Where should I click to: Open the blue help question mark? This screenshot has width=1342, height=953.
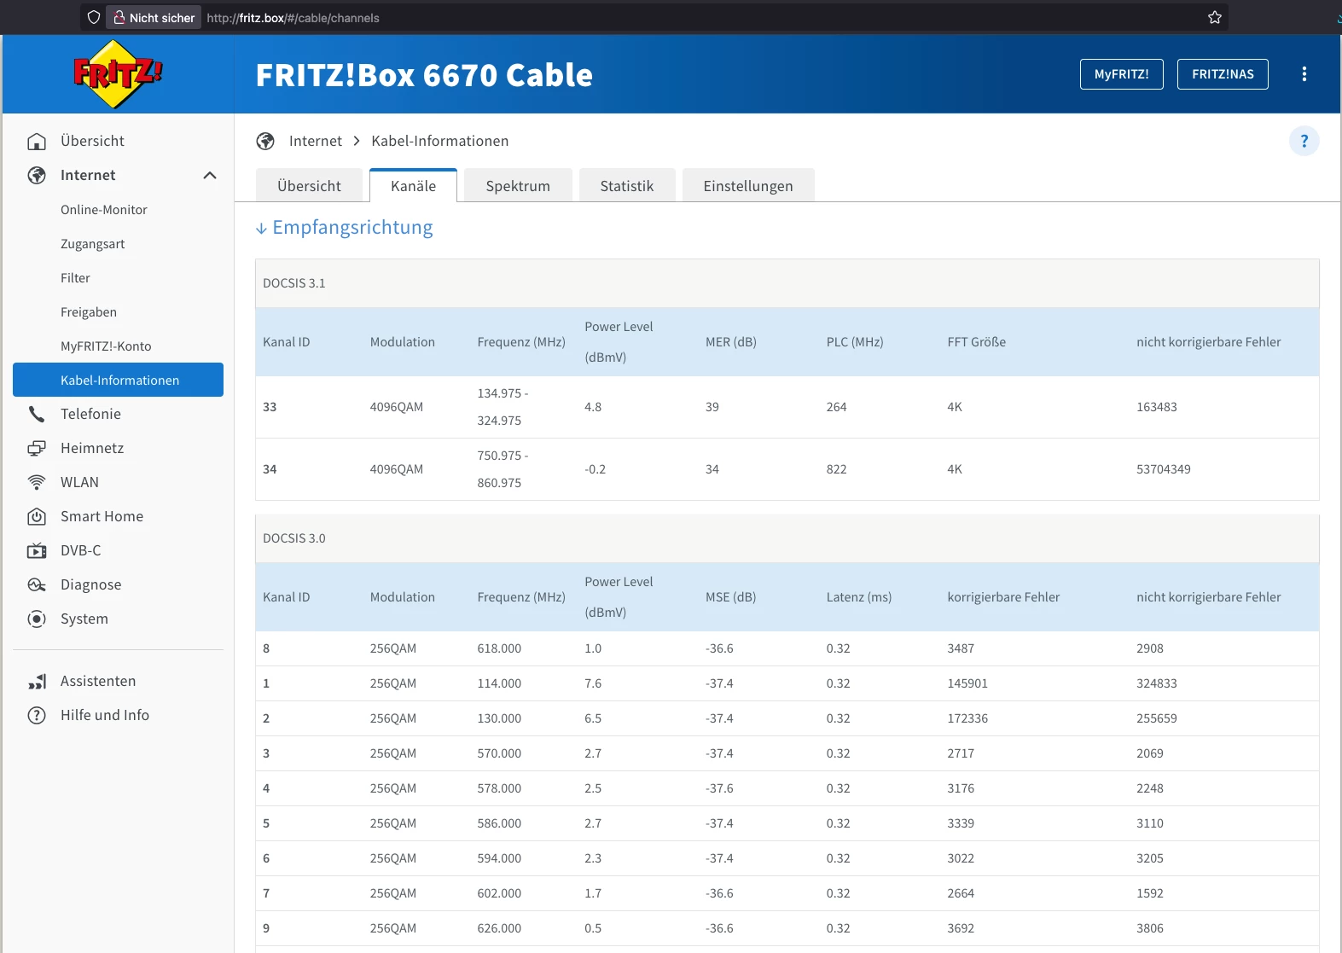click(x=1304, y=141)
